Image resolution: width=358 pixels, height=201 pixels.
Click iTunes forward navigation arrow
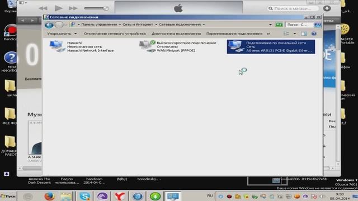coord(32,21)
